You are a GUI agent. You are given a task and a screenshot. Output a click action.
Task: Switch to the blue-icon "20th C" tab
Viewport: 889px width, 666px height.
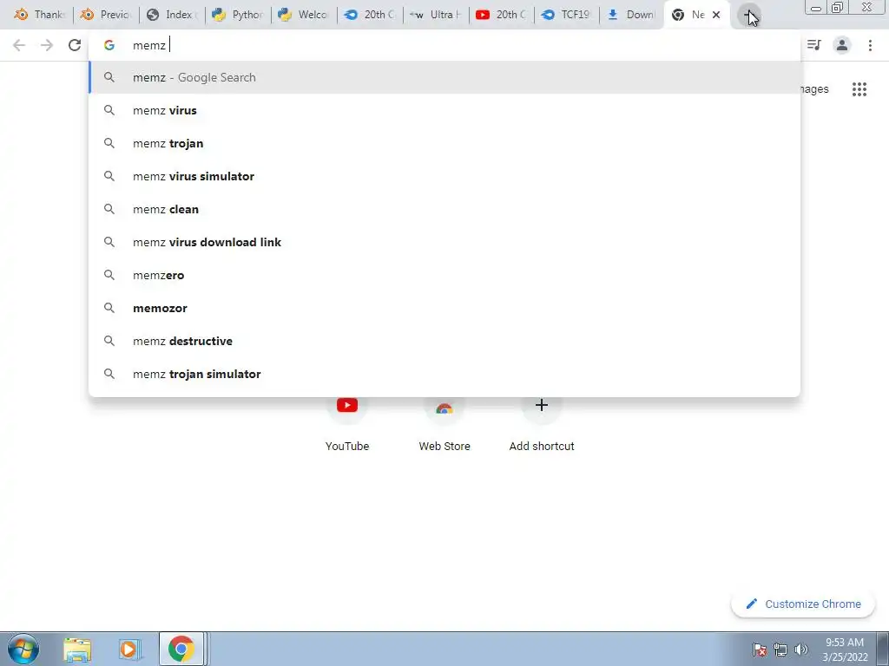(370, 15)
